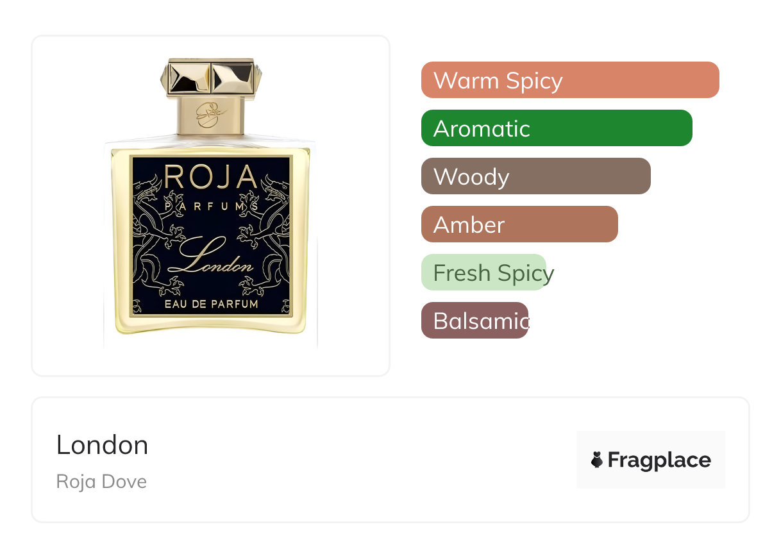781x554 pixels.
Task: Select the Balsamic accord bar
Action: (474, 321)
